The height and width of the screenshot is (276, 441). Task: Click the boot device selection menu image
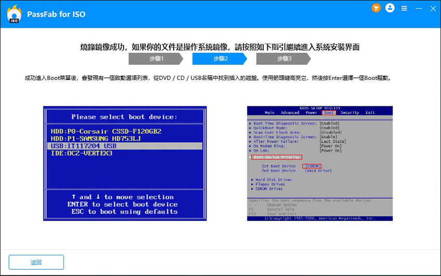(125, 163)
